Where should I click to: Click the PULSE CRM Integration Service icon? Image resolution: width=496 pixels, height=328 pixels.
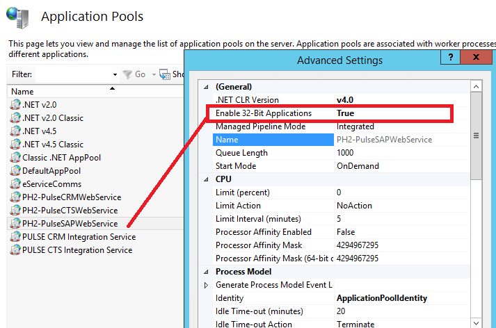click(x=15, y=237)
